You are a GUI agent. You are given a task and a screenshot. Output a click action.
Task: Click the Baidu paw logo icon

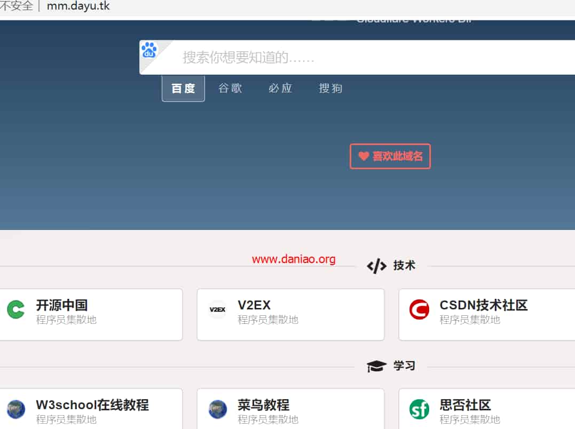(x=149, y=50)
